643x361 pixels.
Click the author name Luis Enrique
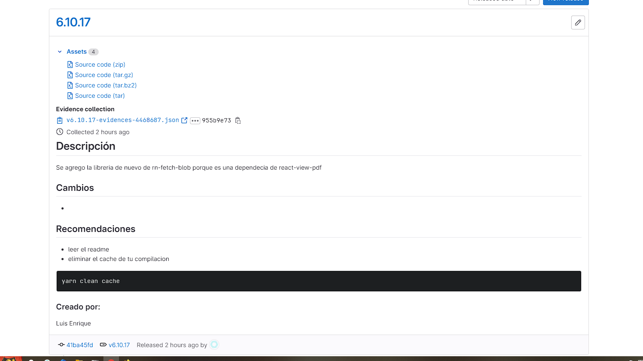[74, 323]
